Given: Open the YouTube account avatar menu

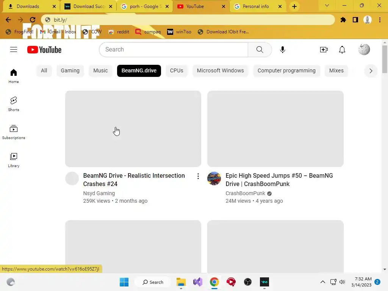Looking at the screenshot, I should point(364,49).
